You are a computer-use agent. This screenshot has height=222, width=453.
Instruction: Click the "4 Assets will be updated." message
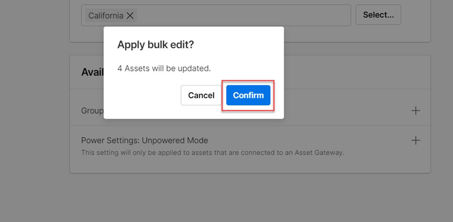coord(164,68)
